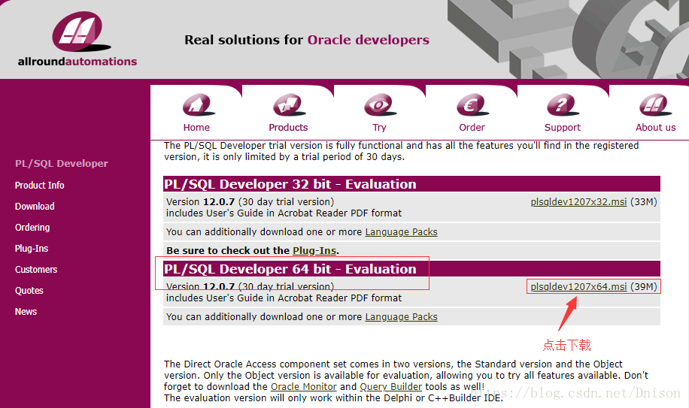Open Plug-Ins in the sidebar
The width and height of the screenshot is (689, 408).
click(x=32, y=248)
